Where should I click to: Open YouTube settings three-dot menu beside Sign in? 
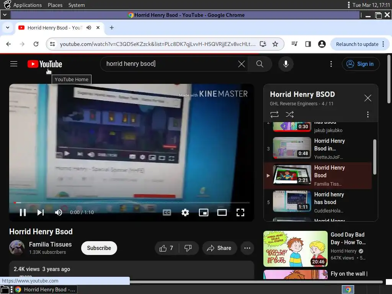click(331, 64)
